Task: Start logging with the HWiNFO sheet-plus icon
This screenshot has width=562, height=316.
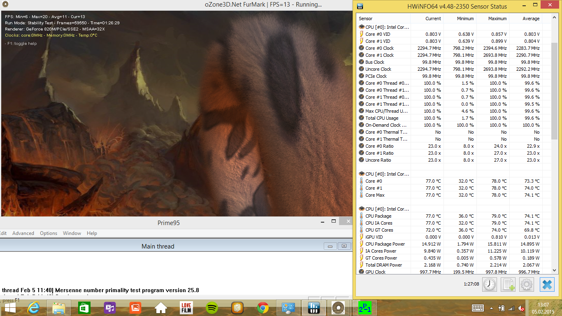Action: click(x=508, y=284)
